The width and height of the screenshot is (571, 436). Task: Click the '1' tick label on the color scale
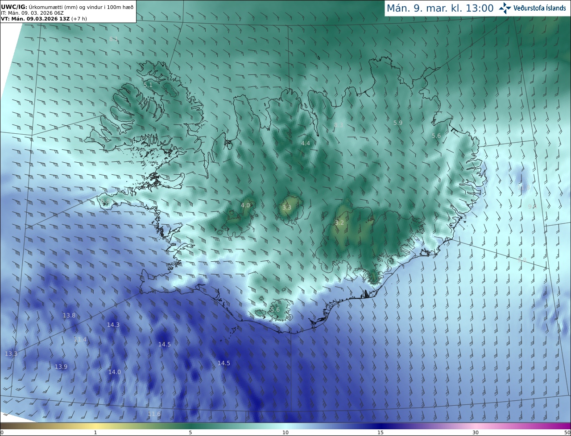[95, 432]
